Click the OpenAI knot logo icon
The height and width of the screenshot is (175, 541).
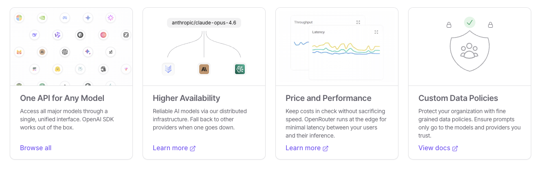coord(64,52)
